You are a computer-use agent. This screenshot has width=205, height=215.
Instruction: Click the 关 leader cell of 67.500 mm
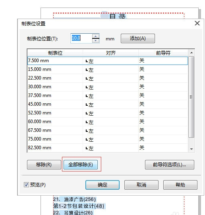tap(163, 130)
